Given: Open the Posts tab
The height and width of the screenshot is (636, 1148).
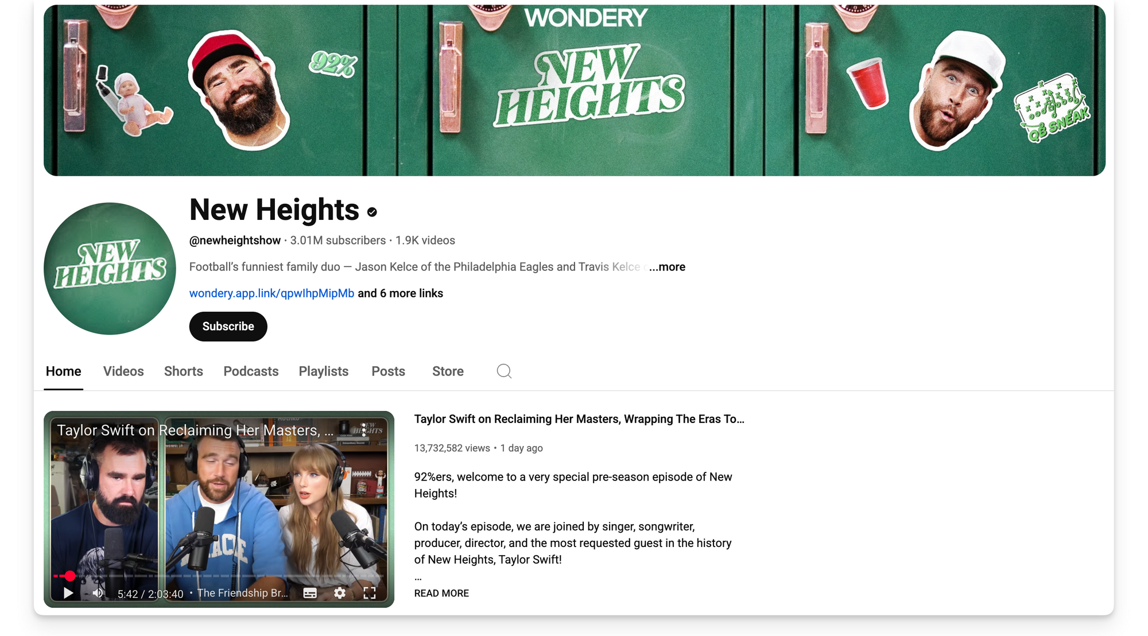Looking at the screenshot, I should [x=388, y=371].
